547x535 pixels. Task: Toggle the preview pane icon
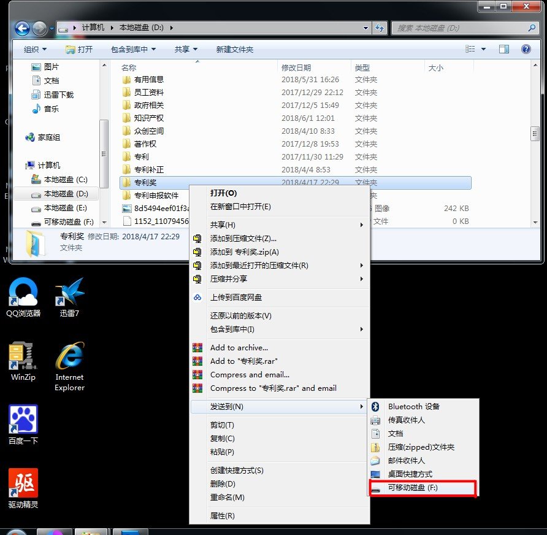[x=504, y=49]
